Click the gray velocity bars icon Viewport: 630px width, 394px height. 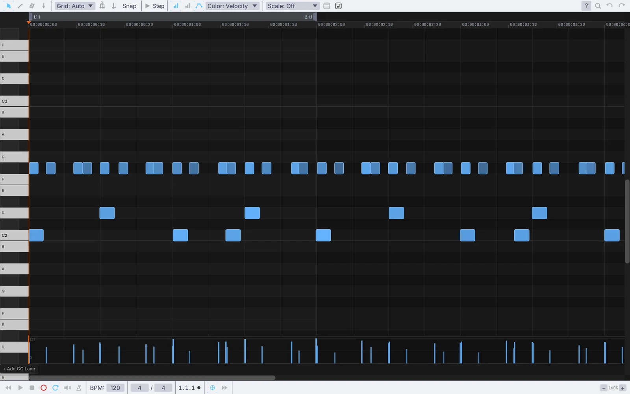pos(187,6)
